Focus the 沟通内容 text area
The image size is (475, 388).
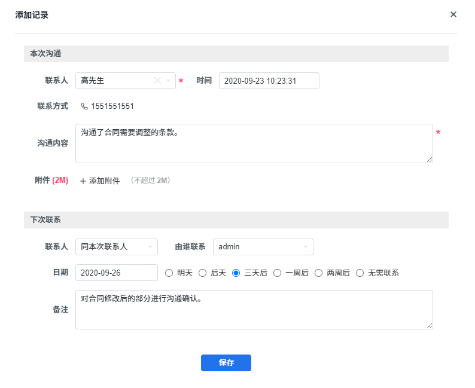pos(254,143)
